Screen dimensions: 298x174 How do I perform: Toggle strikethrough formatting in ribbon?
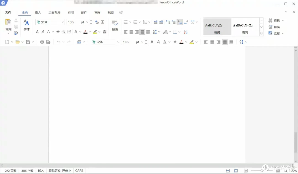[x=58, y=32]
